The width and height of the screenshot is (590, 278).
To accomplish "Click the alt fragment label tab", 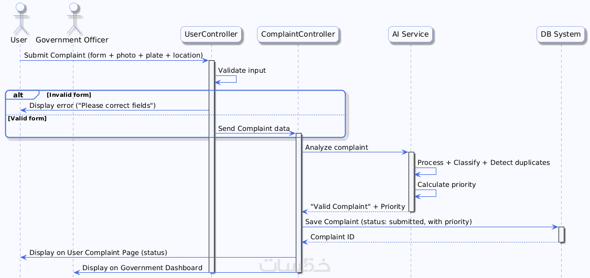I will [x=20, y=95].
